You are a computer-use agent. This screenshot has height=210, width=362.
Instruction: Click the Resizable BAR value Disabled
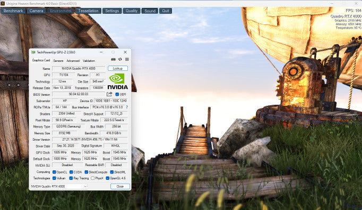coord(116,165)
